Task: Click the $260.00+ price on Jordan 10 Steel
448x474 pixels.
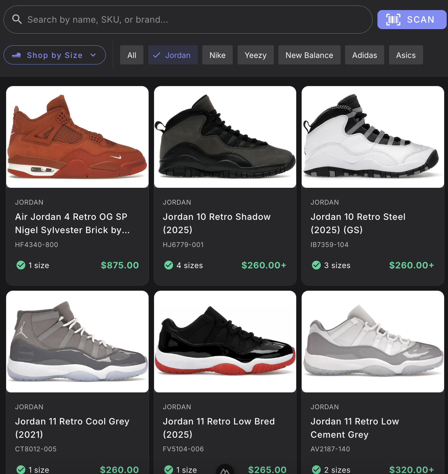Action: [x=411, y=265]
